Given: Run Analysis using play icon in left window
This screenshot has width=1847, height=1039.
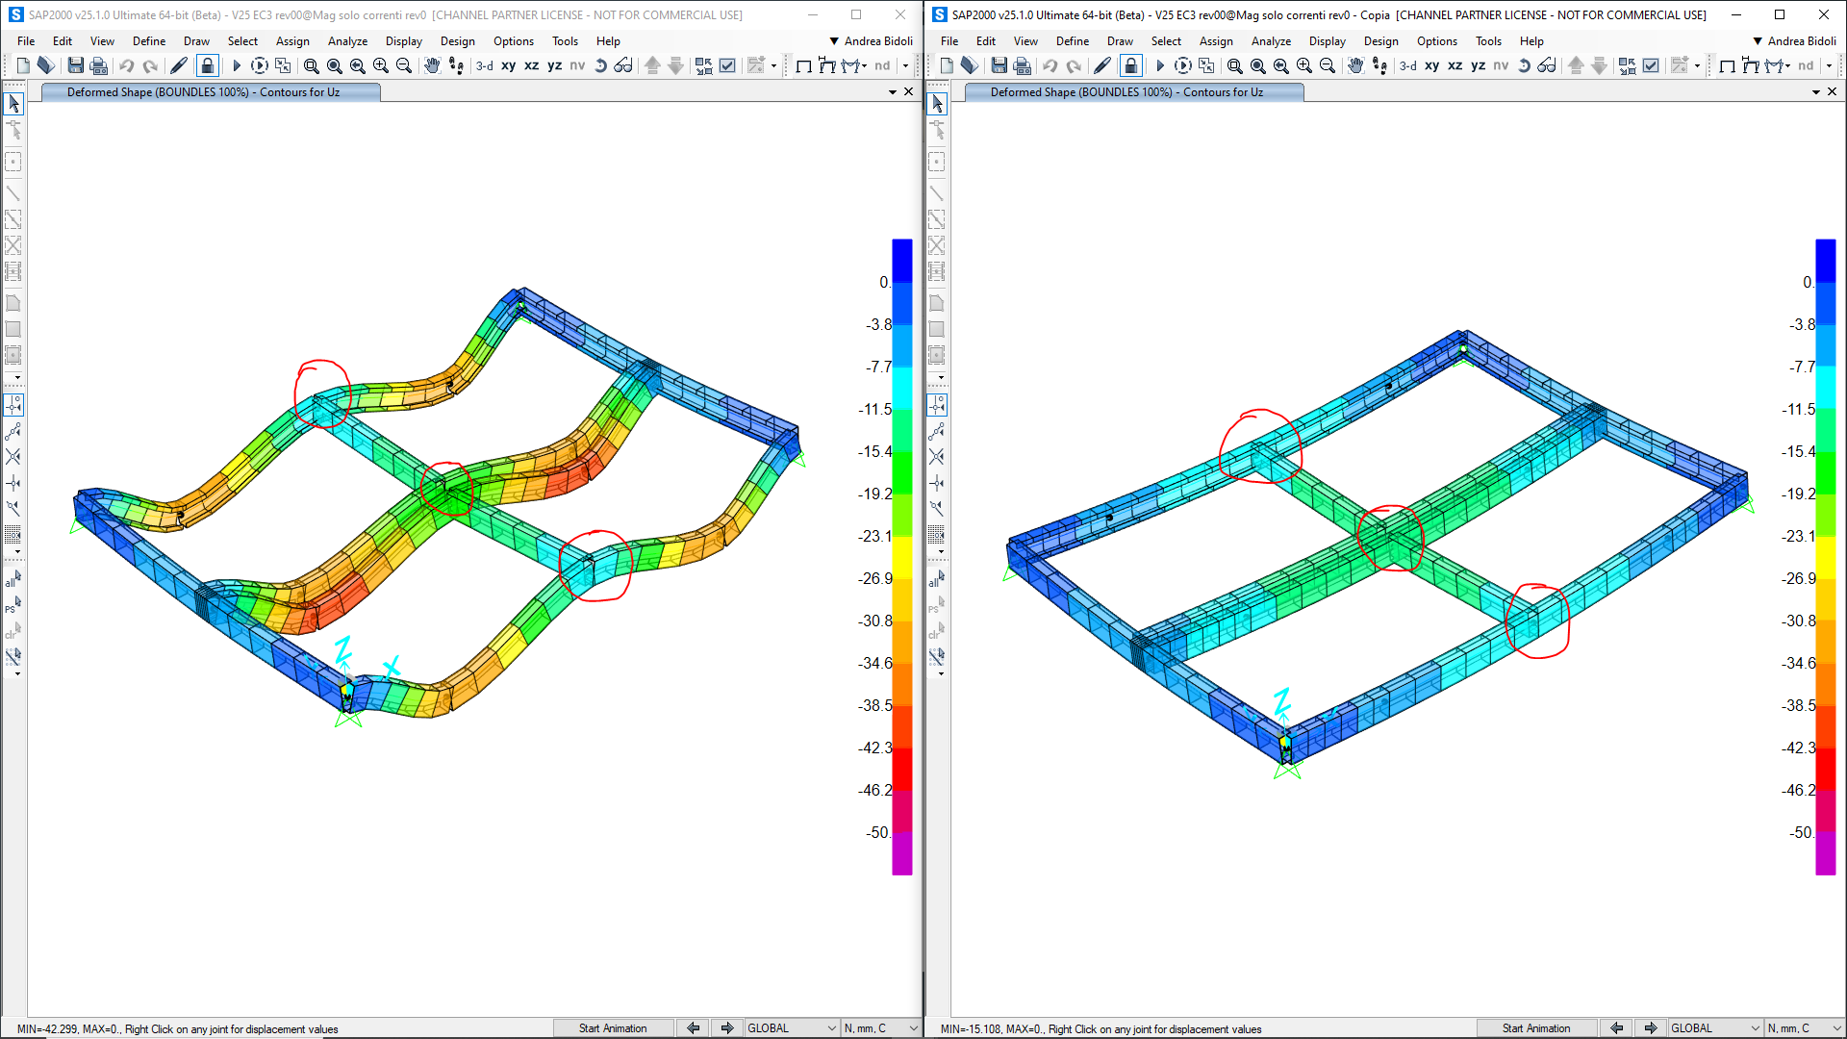Looking at the screenshot, I should pyautogui.click(x=236, y=65).
